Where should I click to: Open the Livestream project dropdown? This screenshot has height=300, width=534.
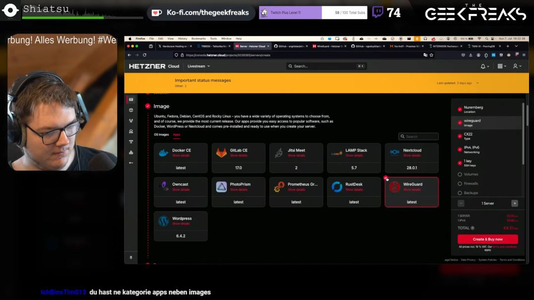tap(199, 66)
